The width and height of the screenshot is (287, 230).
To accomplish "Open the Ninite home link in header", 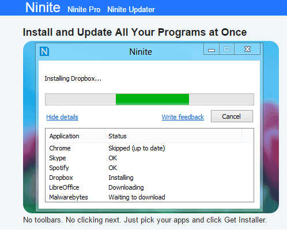I will (x=43, y=7).
